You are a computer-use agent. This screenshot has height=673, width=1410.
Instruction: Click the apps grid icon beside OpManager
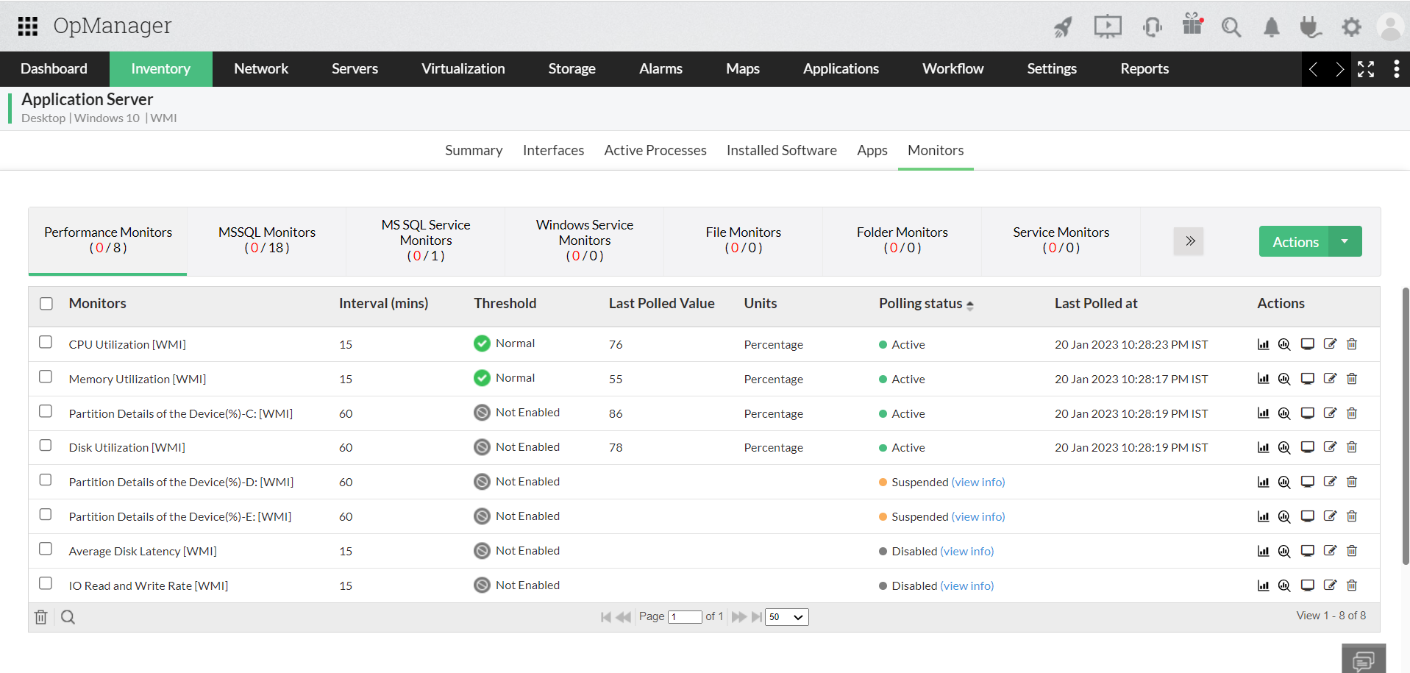pos(28,26)
